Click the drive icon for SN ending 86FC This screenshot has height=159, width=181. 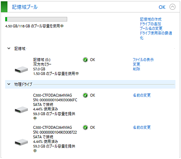click(x=21, y=110)
